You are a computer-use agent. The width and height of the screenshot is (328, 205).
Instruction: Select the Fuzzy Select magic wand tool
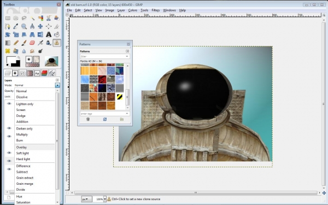click(x=32, y=18)
